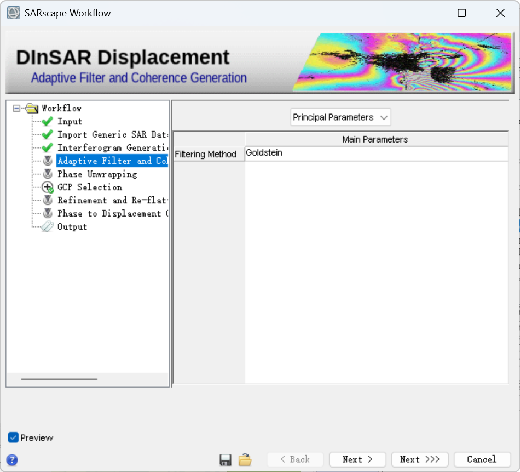Open the blue help question mark icon
This screenshot has height=472, width=520.
[x=12, y=460]
